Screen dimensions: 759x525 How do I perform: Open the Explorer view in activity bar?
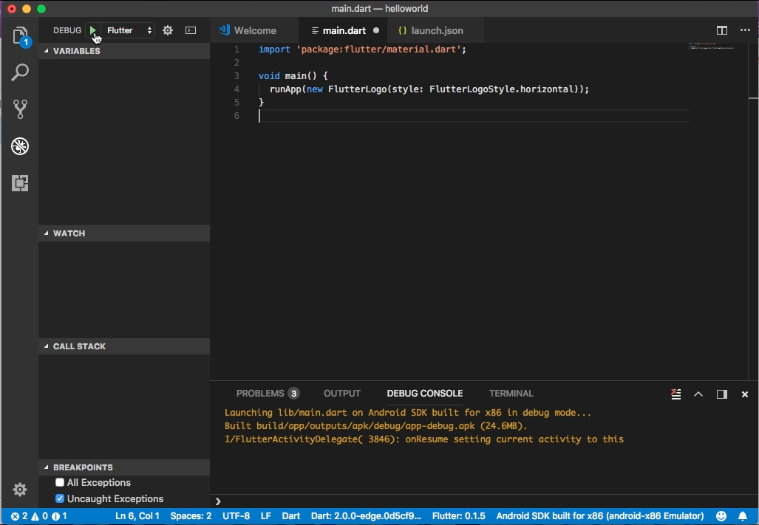click(x=20, y=36)
